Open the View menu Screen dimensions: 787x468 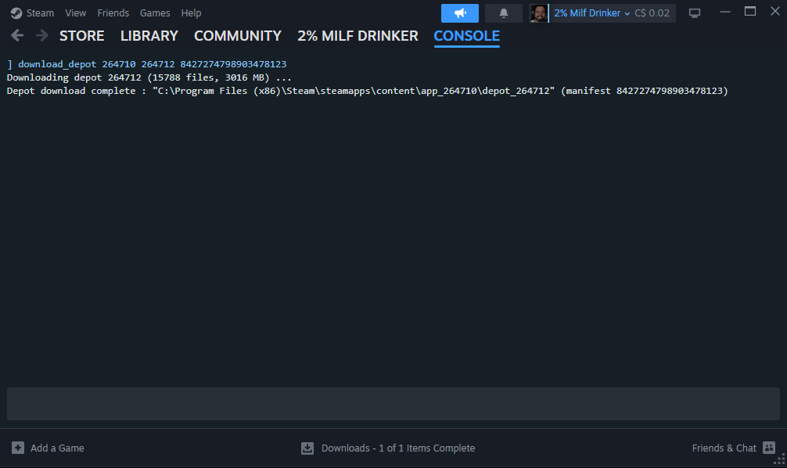click(75, 13)
